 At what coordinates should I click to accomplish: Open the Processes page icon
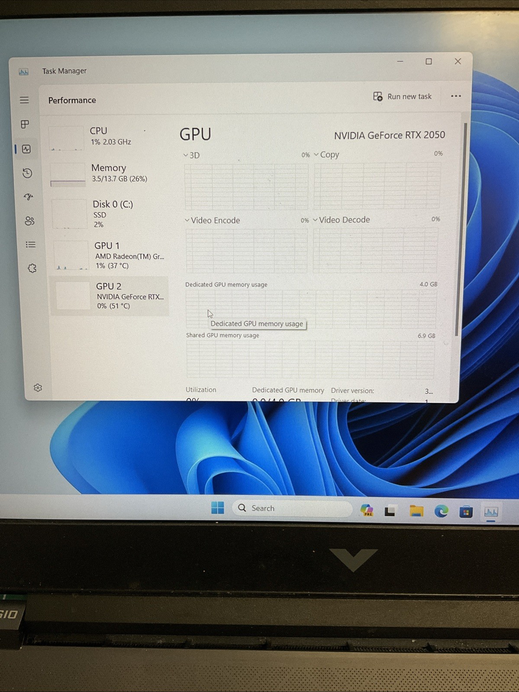click(x=25, y=125)
